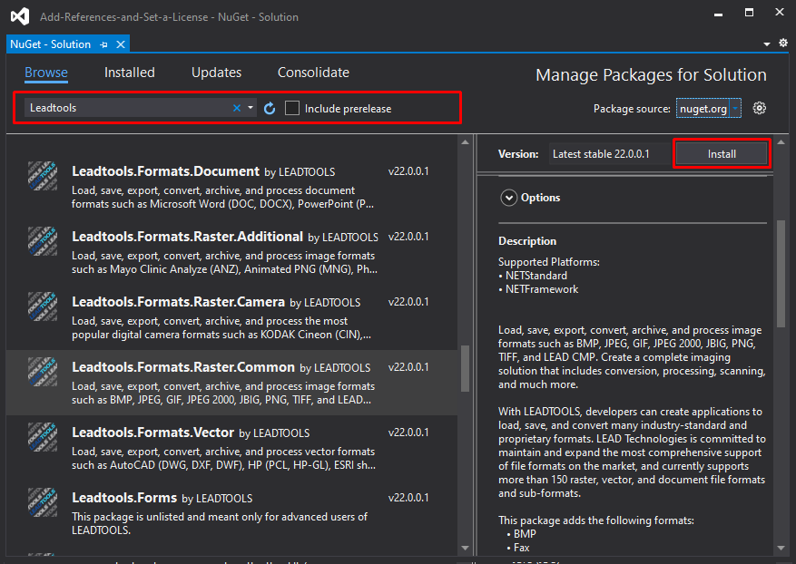Screen dimensions: 796x564
Task: Open the Package source nuget.org dropdown
Action: click(709, 108)
